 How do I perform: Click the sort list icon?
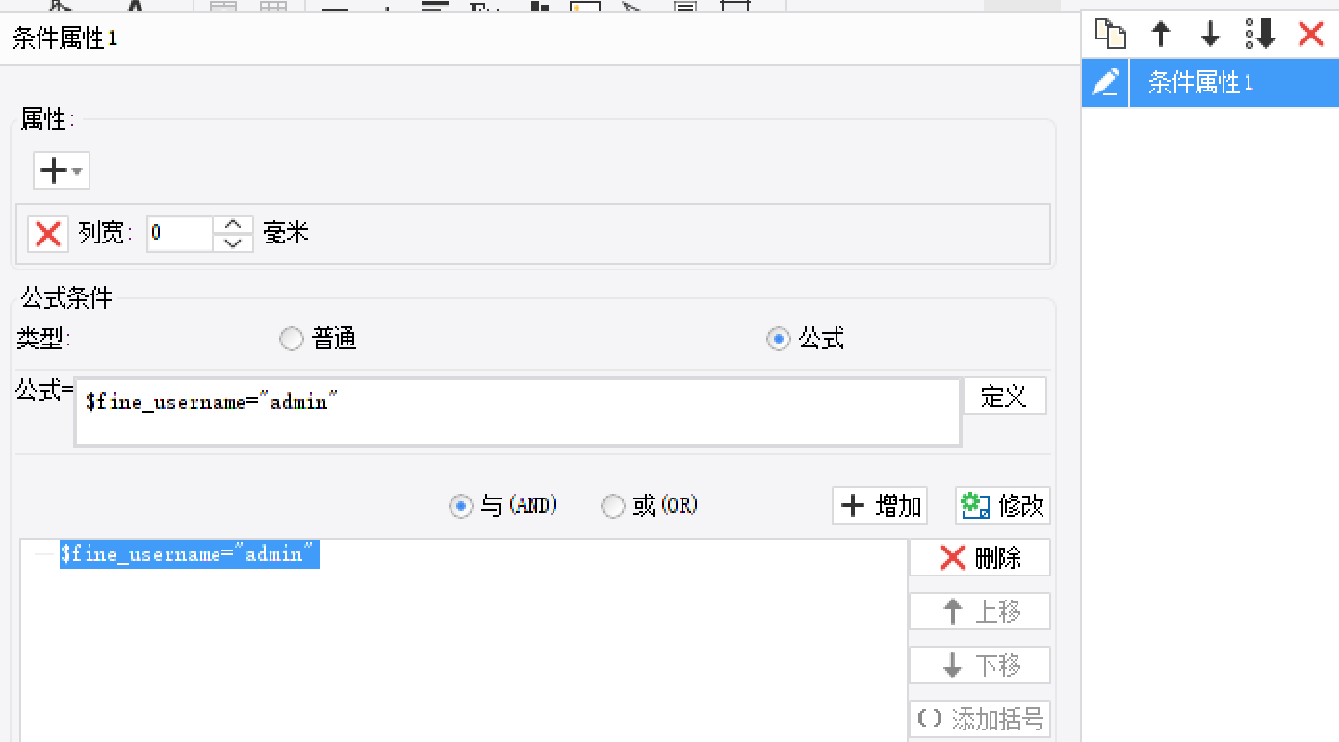[1260, 35]
